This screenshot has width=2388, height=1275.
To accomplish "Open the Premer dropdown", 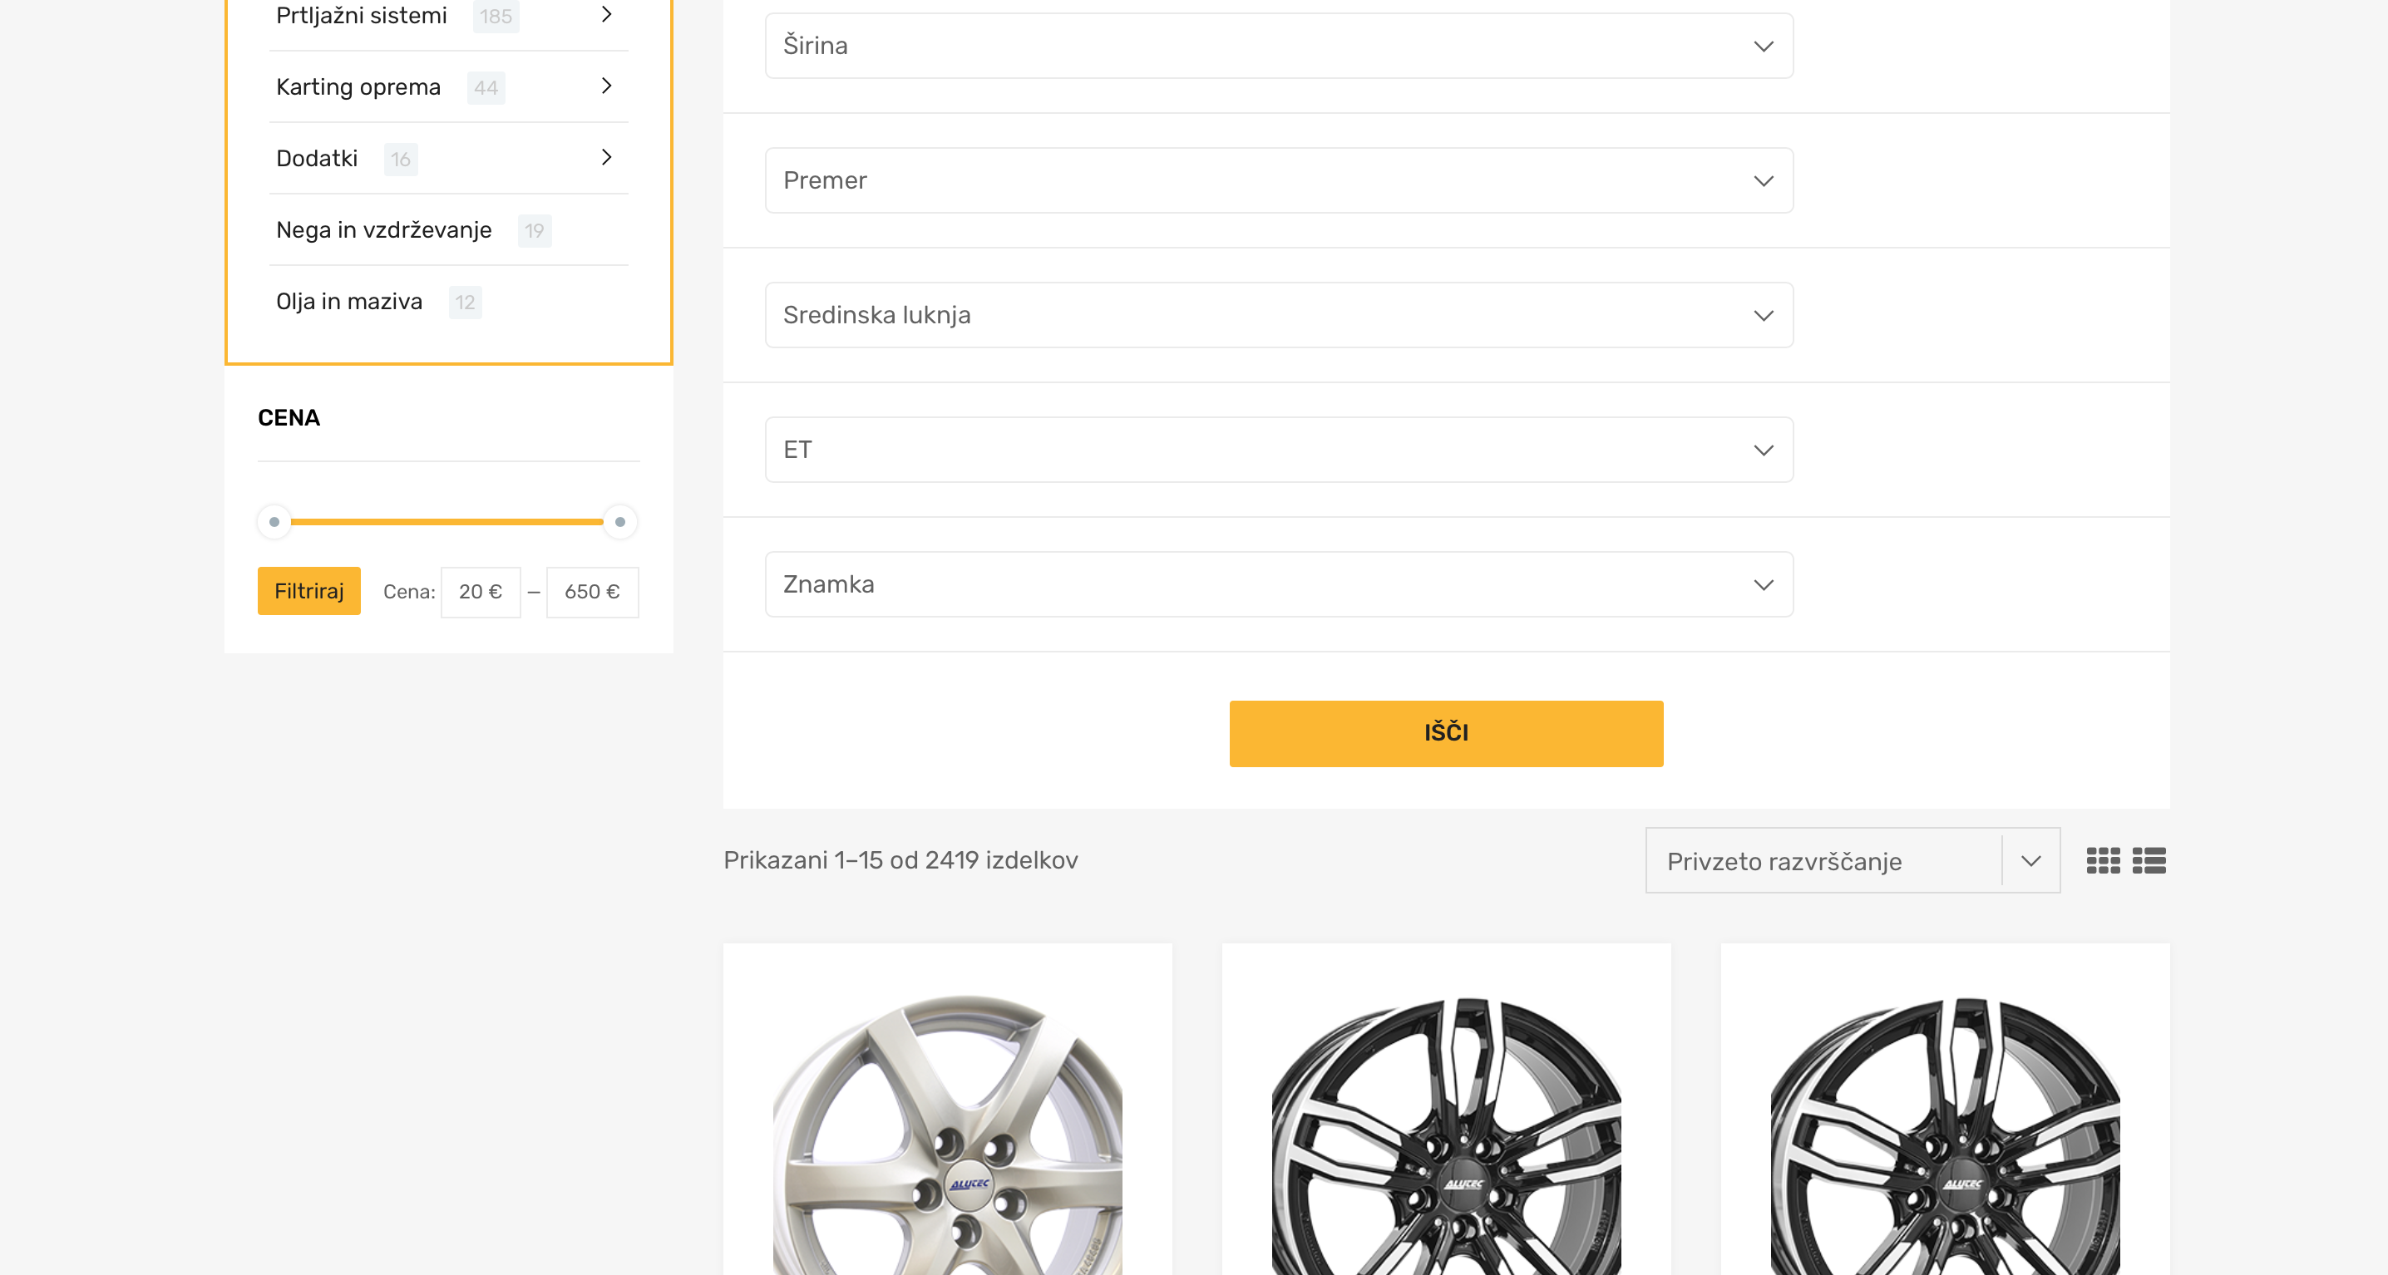I will click(1278, 180).
